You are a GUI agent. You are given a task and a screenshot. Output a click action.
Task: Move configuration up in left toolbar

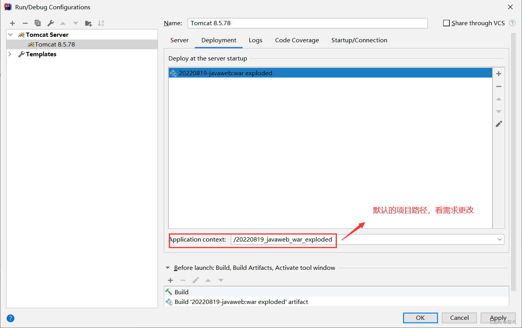click(x=63, y=23)
